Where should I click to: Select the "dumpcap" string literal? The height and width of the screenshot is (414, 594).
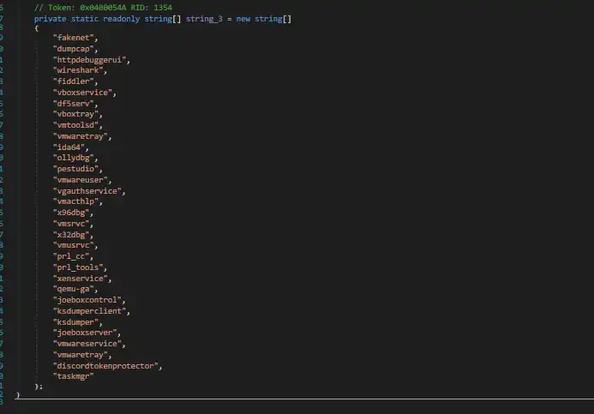(x=74, y=49)
